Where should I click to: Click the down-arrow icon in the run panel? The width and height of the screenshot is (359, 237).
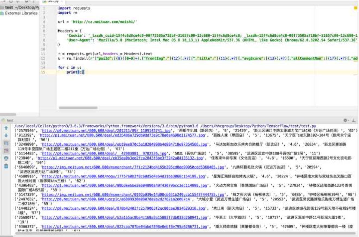click(x=6, y=135)
